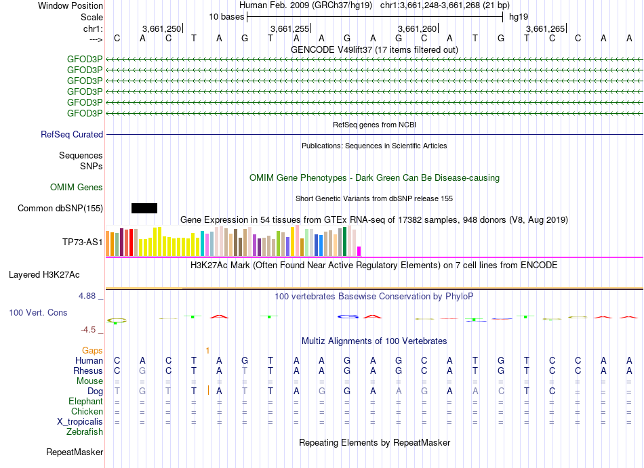Click the Dog alignment row label
The image size is (644, 468).
pos(95,391)
